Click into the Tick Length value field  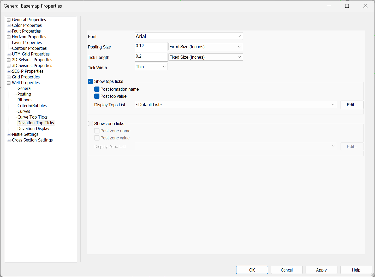click(151, 57)
